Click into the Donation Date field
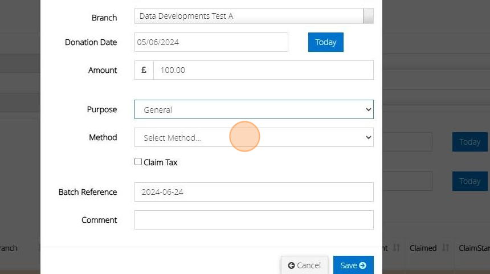 tap(211, 42)
